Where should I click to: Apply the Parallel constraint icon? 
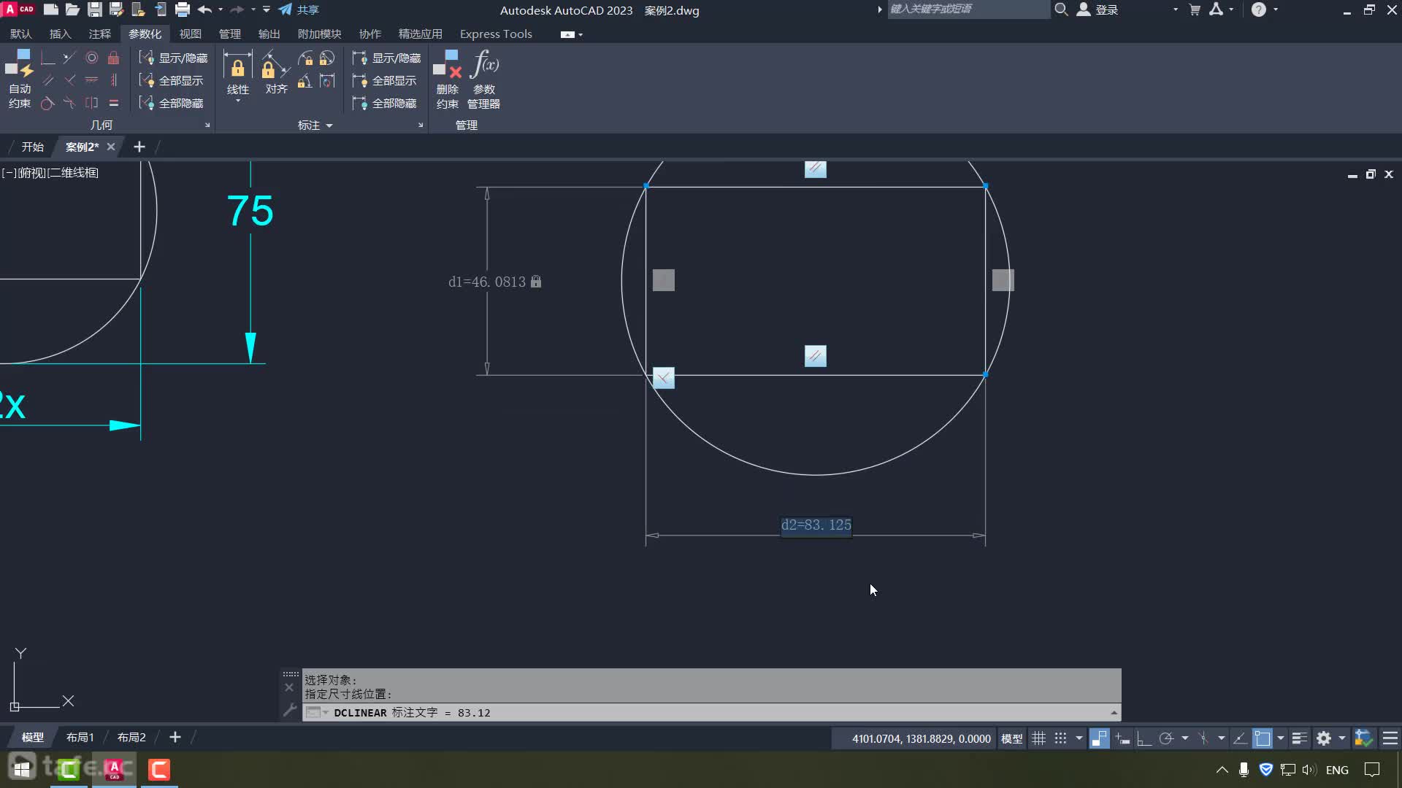(x=48, y=80)
